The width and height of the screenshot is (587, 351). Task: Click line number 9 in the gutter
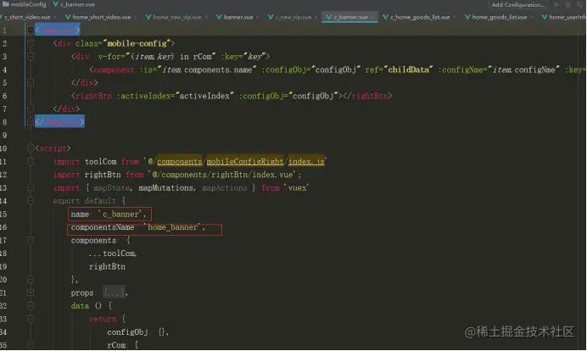click(x=4, y=136)
